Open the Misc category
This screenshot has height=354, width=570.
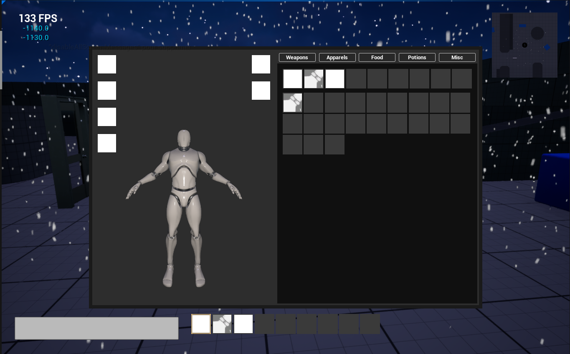coord(457,58)
